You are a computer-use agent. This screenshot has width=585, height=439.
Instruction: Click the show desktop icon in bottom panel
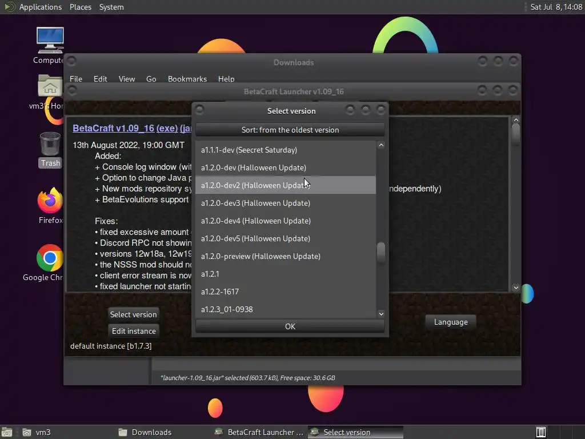pyautogui.click(x=7, y=432)
